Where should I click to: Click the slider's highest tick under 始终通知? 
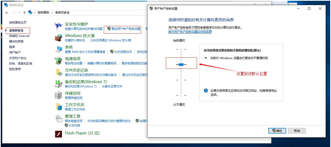tap(181, 49)
